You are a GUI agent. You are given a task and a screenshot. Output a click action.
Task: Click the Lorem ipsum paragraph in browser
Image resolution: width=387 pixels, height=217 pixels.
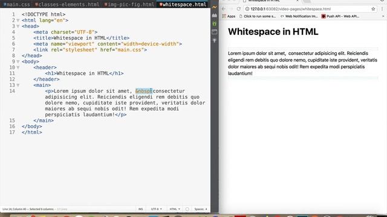click(x=302, y=63)
